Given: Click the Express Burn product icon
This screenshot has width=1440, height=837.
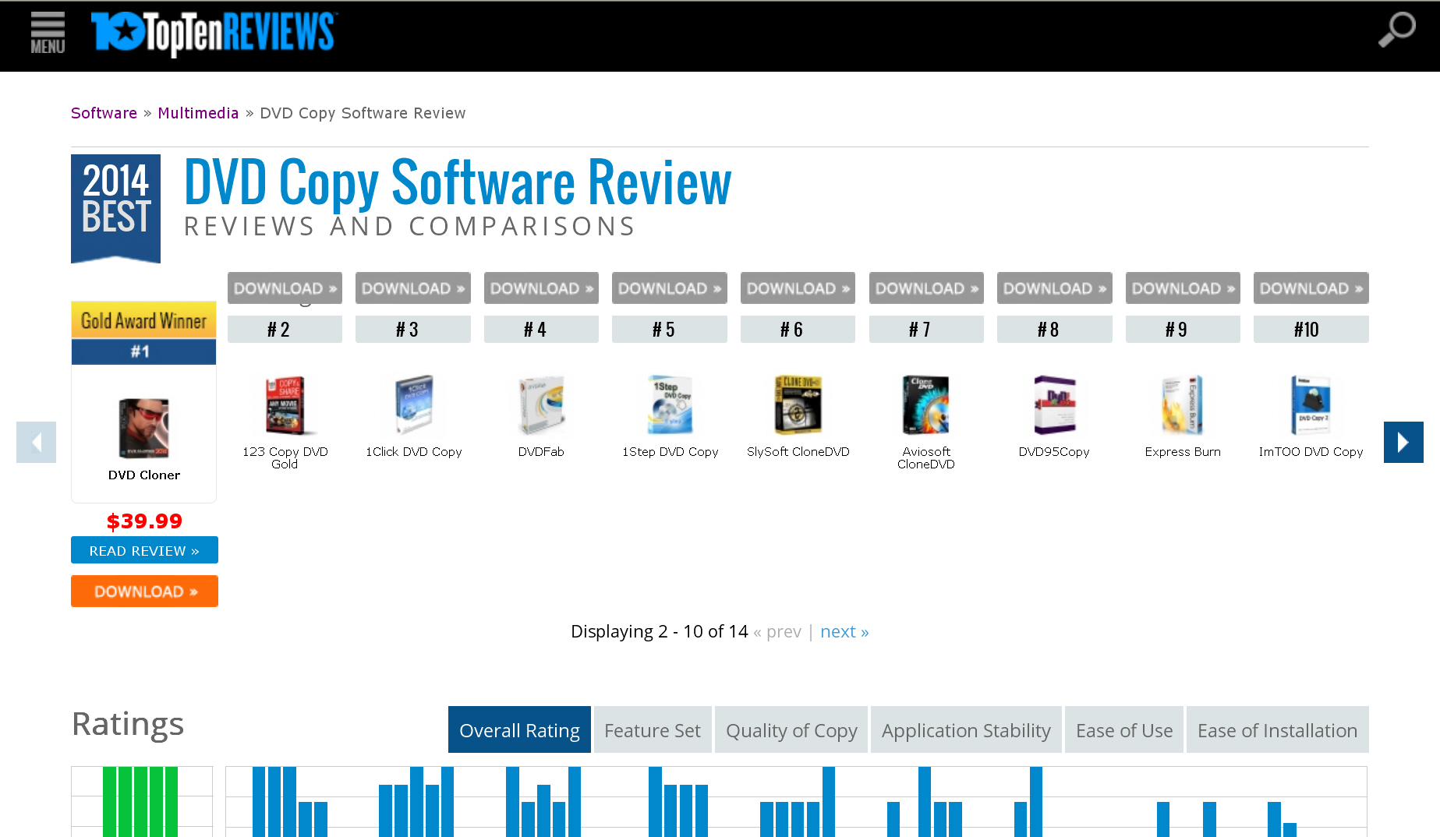Looking at the screenshot, I should [1182, 405].
